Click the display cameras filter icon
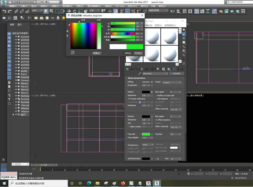Viewport: 253px width, 187px height. 9,46
